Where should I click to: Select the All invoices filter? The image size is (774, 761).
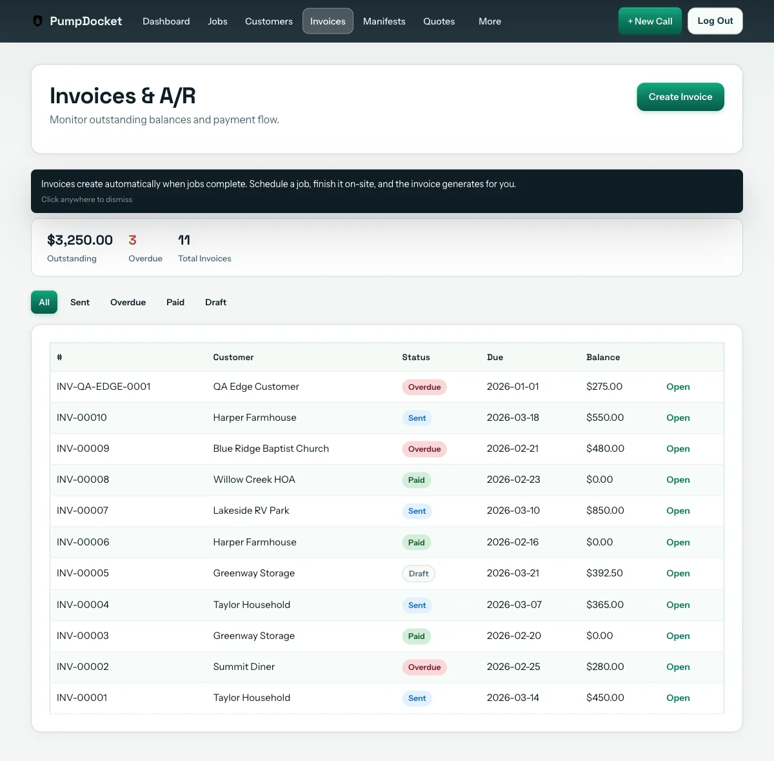[44, 302]
